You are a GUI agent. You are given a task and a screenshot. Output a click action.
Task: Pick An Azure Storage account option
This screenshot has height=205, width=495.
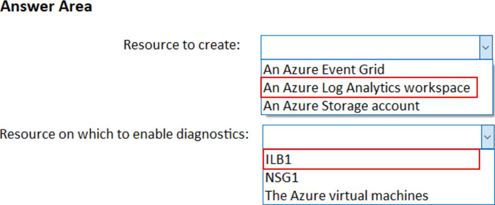[x=341, y=105]
